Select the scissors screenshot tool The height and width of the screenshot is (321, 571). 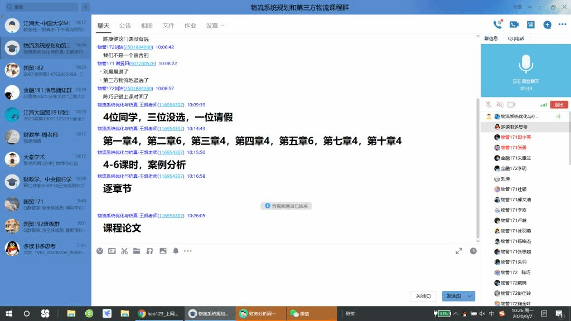[124, 251]
